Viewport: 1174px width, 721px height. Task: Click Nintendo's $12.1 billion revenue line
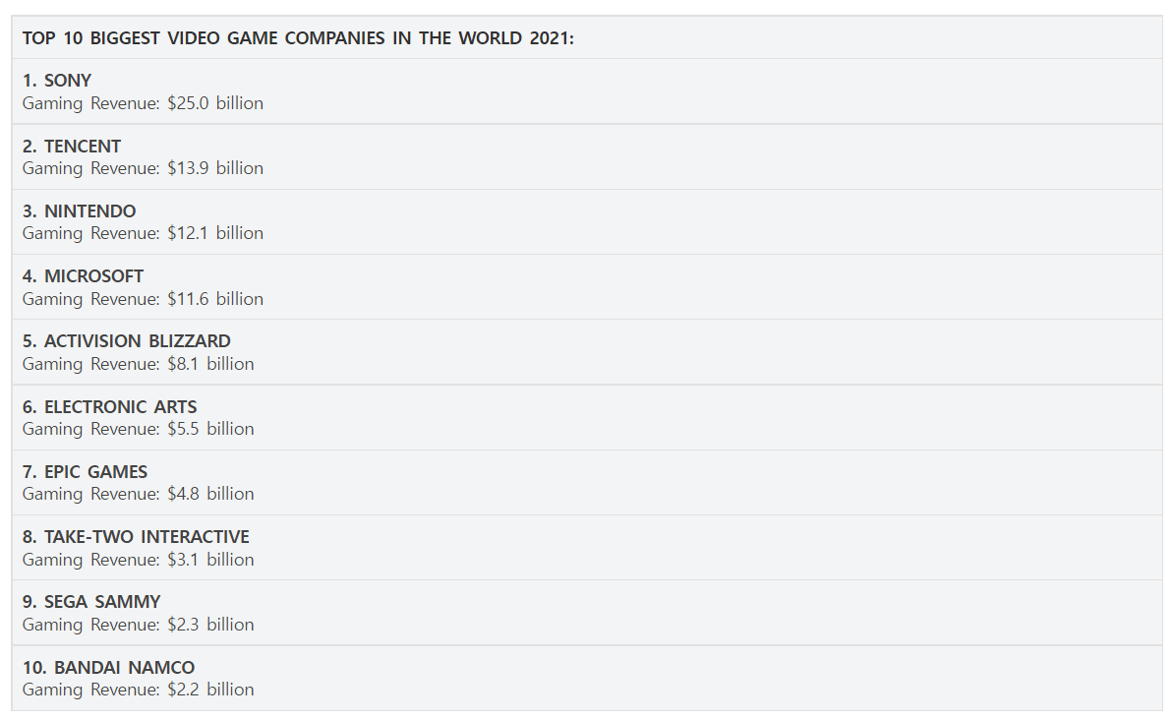click(x=143, y=233)
